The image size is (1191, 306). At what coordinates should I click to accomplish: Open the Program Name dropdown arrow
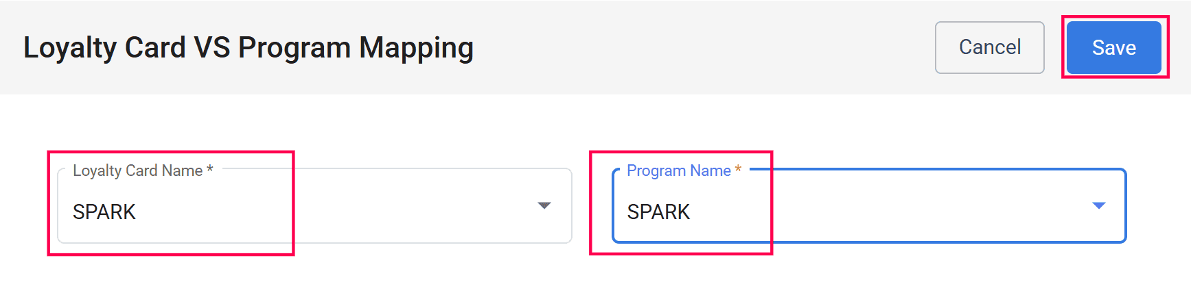pos(1098,205)
